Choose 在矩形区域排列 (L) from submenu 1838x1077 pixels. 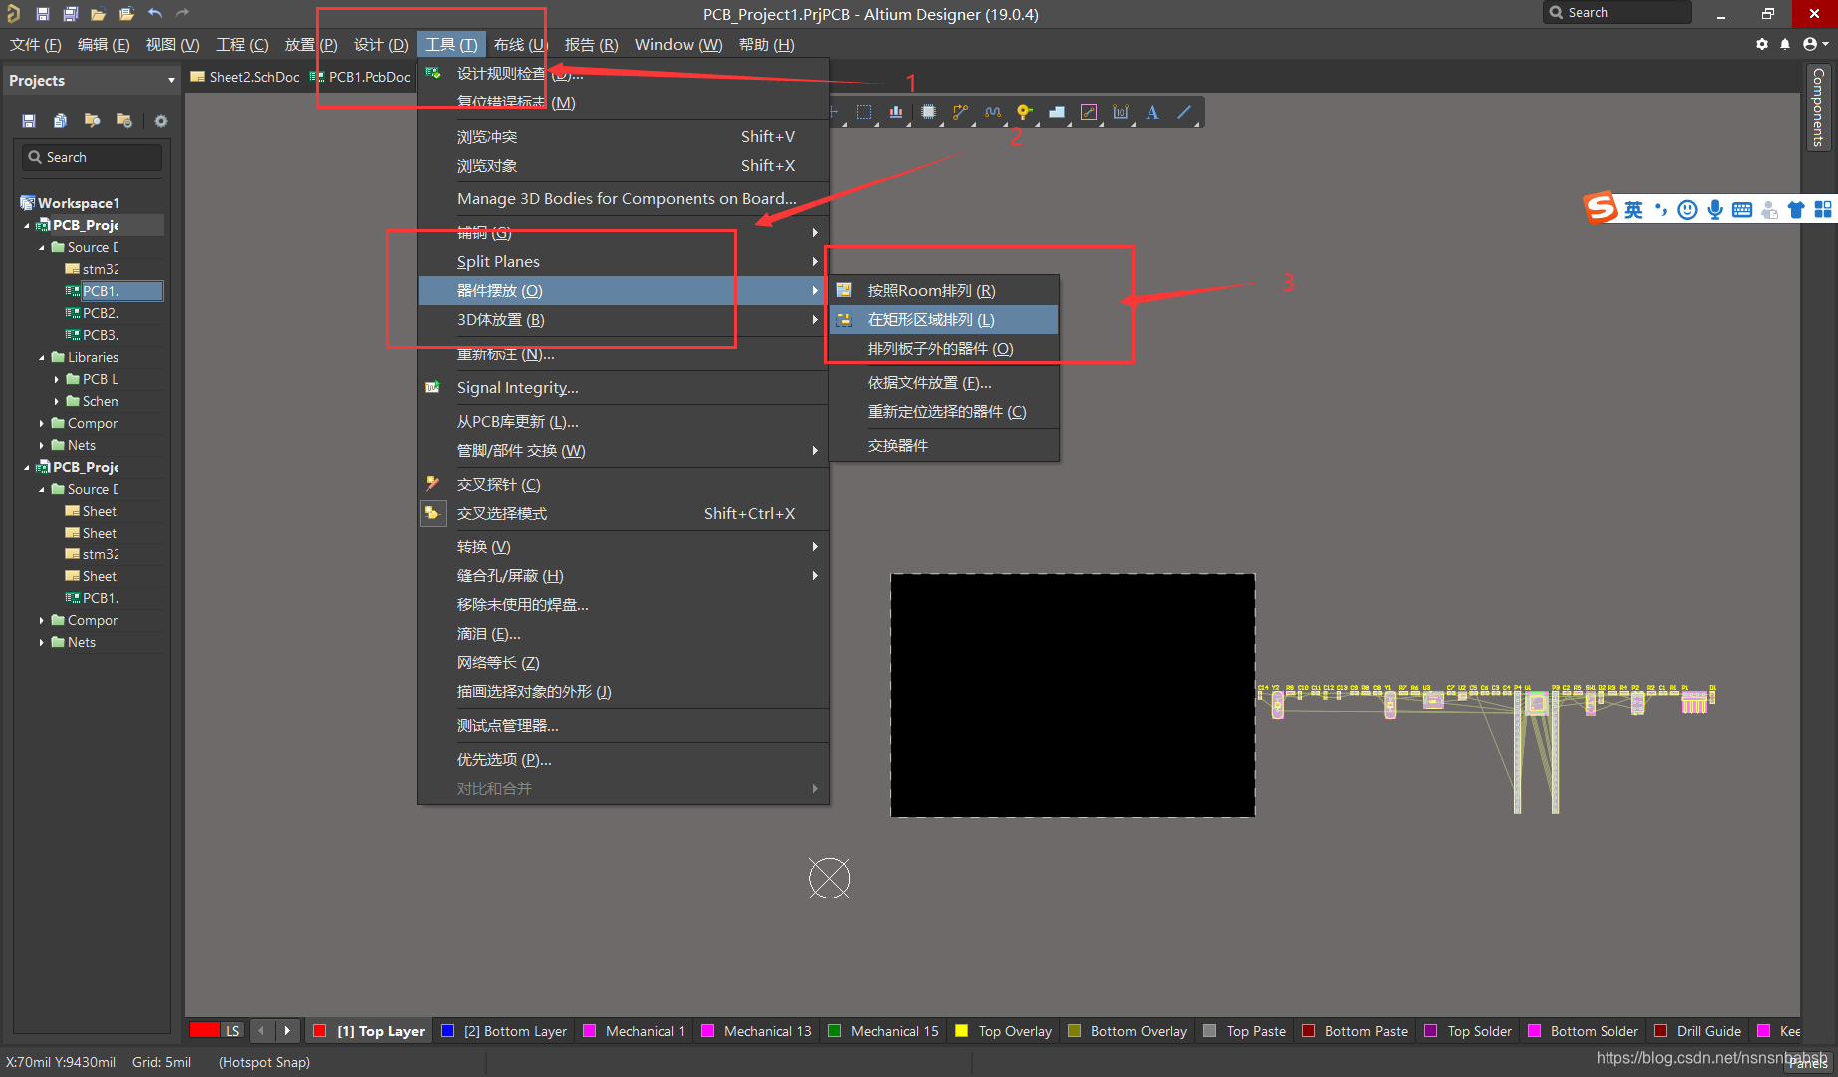coord(943,320)
